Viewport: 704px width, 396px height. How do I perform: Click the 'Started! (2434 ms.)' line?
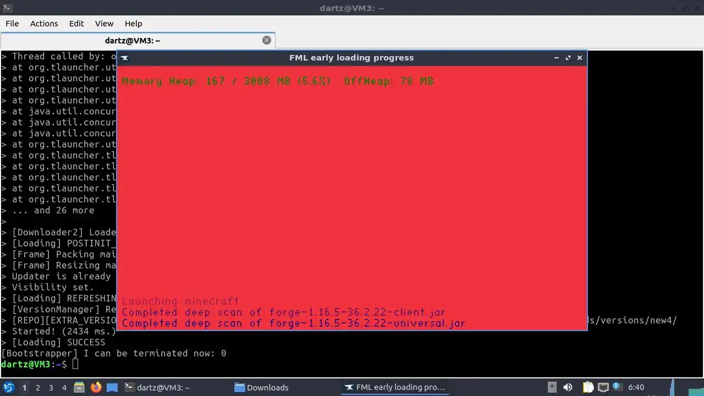pos(58,331)
